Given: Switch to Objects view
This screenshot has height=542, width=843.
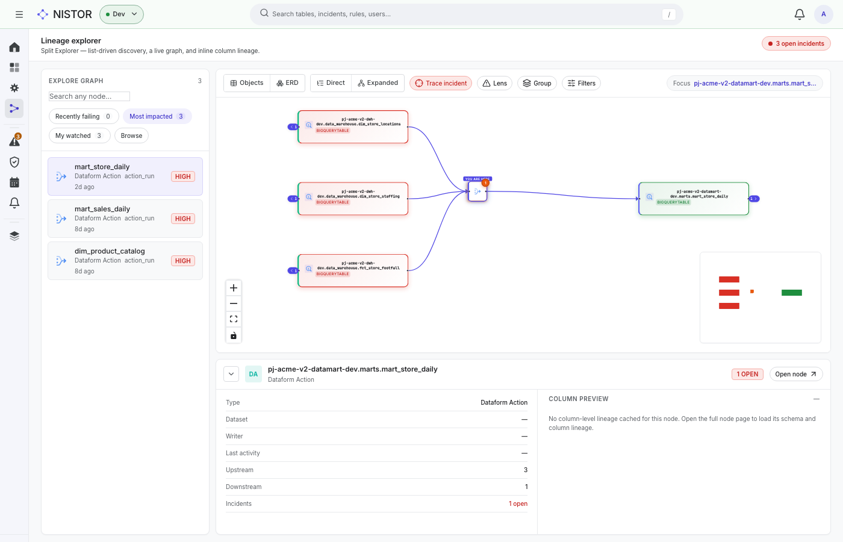Looking at the screenshot, I should (247, 83).
